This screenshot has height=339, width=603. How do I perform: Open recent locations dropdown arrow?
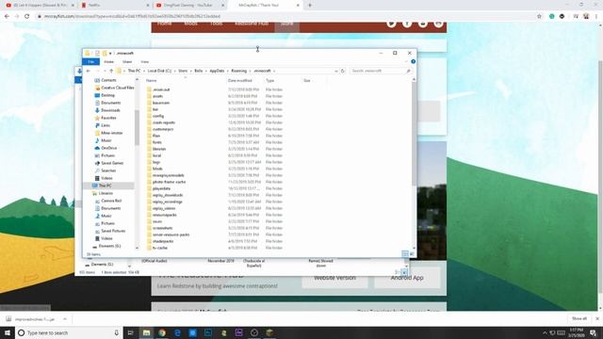[105, 71]
